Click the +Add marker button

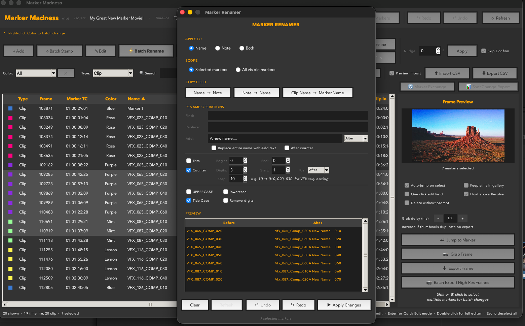[18, 51]
